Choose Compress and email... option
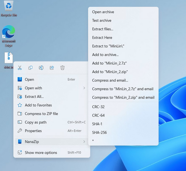Image resolution: width=186 pixels, height=171 pixels. tap(124, 80)
